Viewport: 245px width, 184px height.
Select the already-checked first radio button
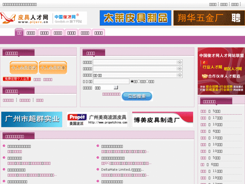click(x=132, y=81)
